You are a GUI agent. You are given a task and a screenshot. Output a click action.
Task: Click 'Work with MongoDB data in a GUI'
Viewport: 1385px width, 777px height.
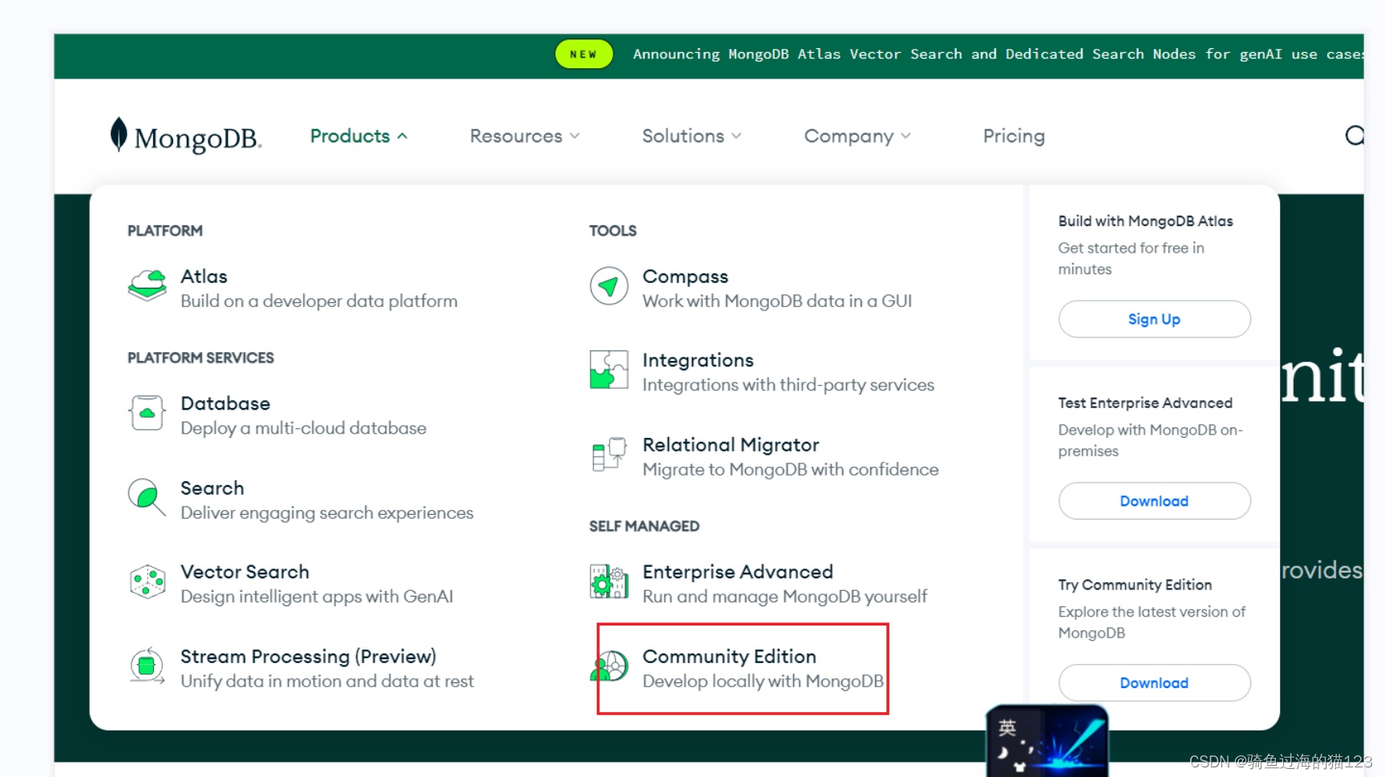coord(777,301)
